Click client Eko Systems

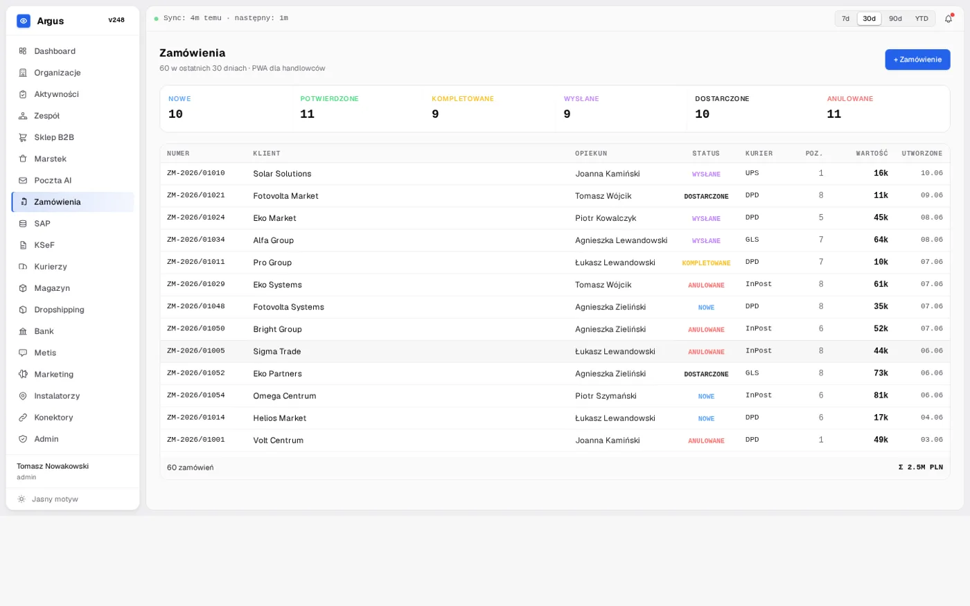[x=277, y=285]
